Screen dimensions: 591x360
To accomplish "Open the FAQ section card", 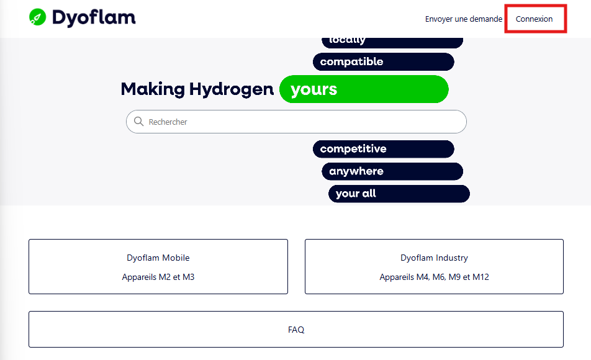I will (296, 330).
